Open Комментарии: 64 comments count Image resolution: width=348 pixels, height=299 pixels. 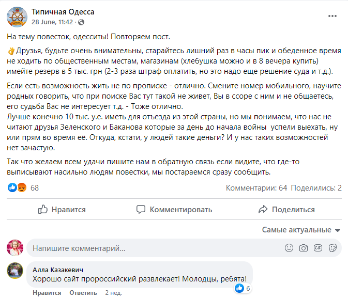(x=256, y=188)
